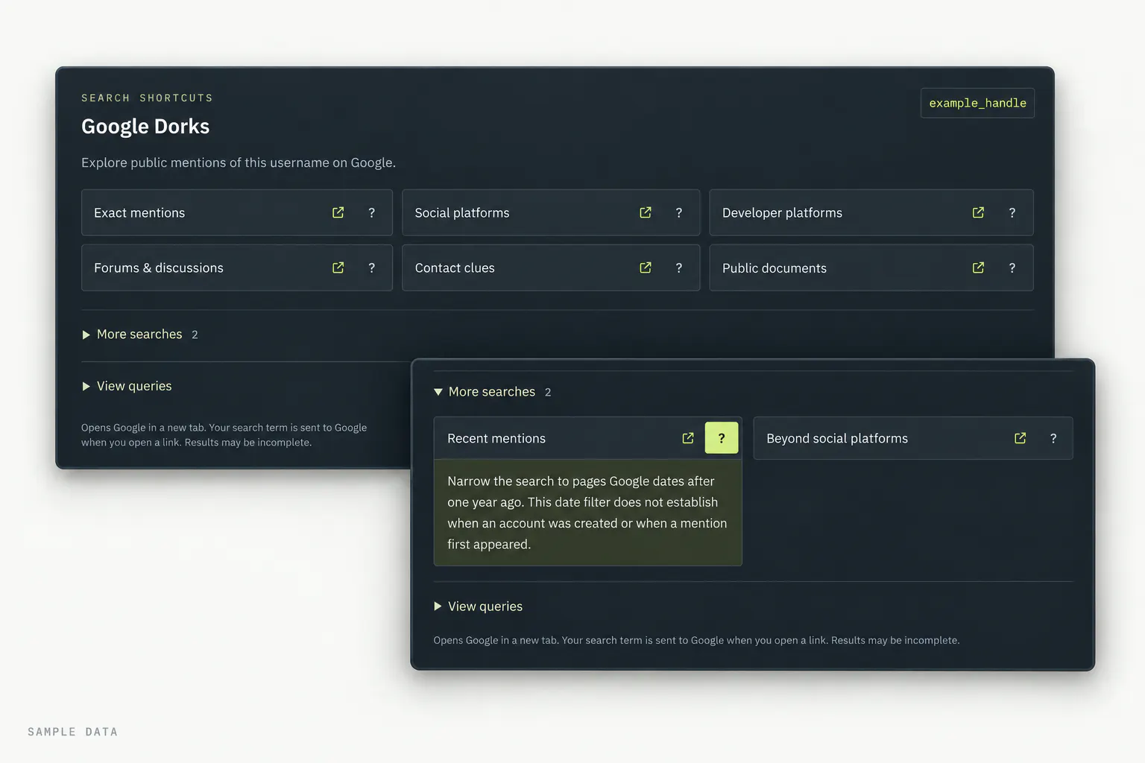Show help for Exact mentions
The width and height of the screenshot is (1145, 763).
[x=372, y=212]
